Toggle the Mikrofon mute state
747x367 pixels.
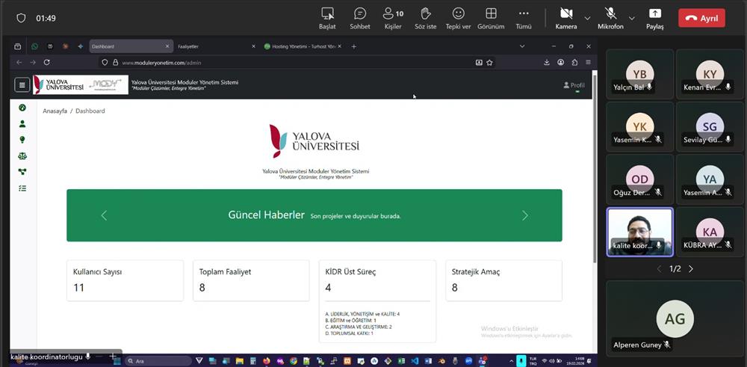[x=610, y=18]
